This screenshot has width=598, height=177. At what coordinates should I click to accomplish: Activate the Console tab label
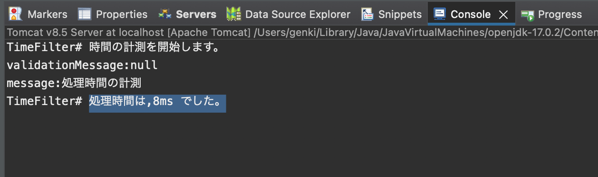(470, 14)
